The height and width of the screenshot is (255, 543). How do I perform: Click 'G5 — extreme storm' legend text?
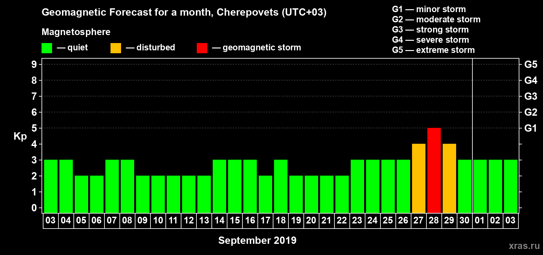coord(433,50)
